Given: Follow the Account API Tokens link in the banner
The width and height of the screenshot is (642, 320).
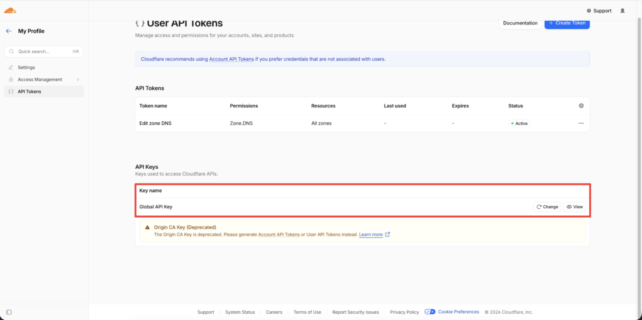Looking at the screenshot, I should tap(231, 59).
